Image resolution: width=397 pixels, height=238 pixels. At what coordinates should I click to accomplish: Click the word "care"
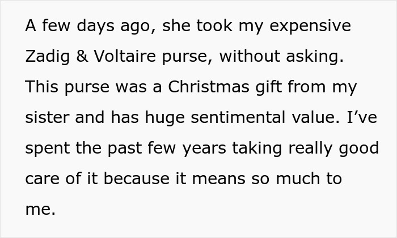pyautogui.click(x=41, y=179)
